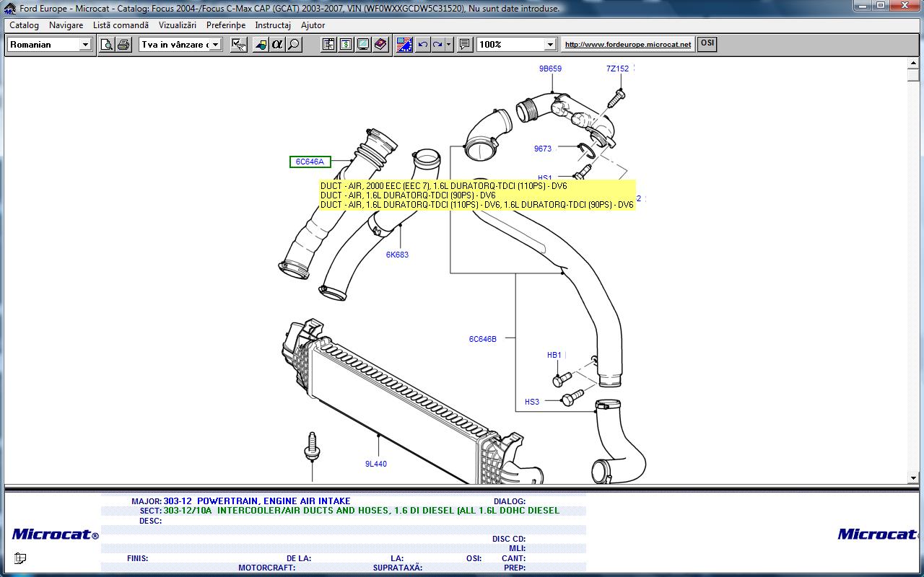
Task: Click the vertical scrollbar down arrow
Action: click(x=912, y=477)
